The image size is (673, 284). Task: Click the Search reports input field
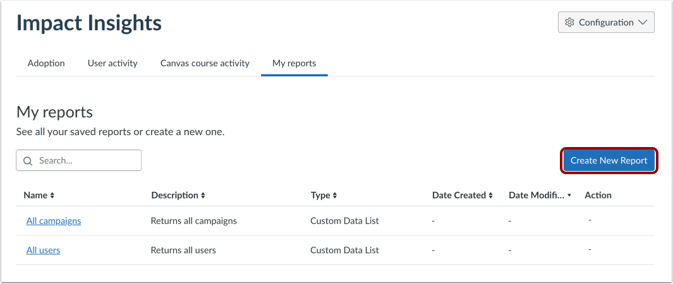(78, 161)
